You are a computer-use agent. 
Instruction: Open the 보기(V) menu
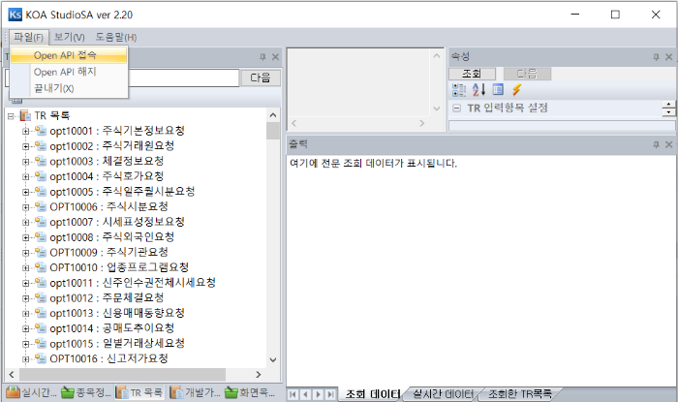coord(69,37)
